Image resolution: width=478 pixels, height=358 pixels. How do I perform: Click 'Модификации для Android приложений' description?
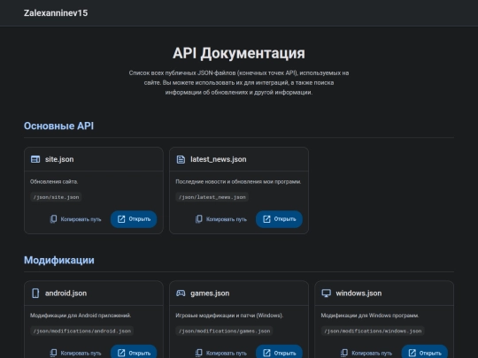[81, 316]
